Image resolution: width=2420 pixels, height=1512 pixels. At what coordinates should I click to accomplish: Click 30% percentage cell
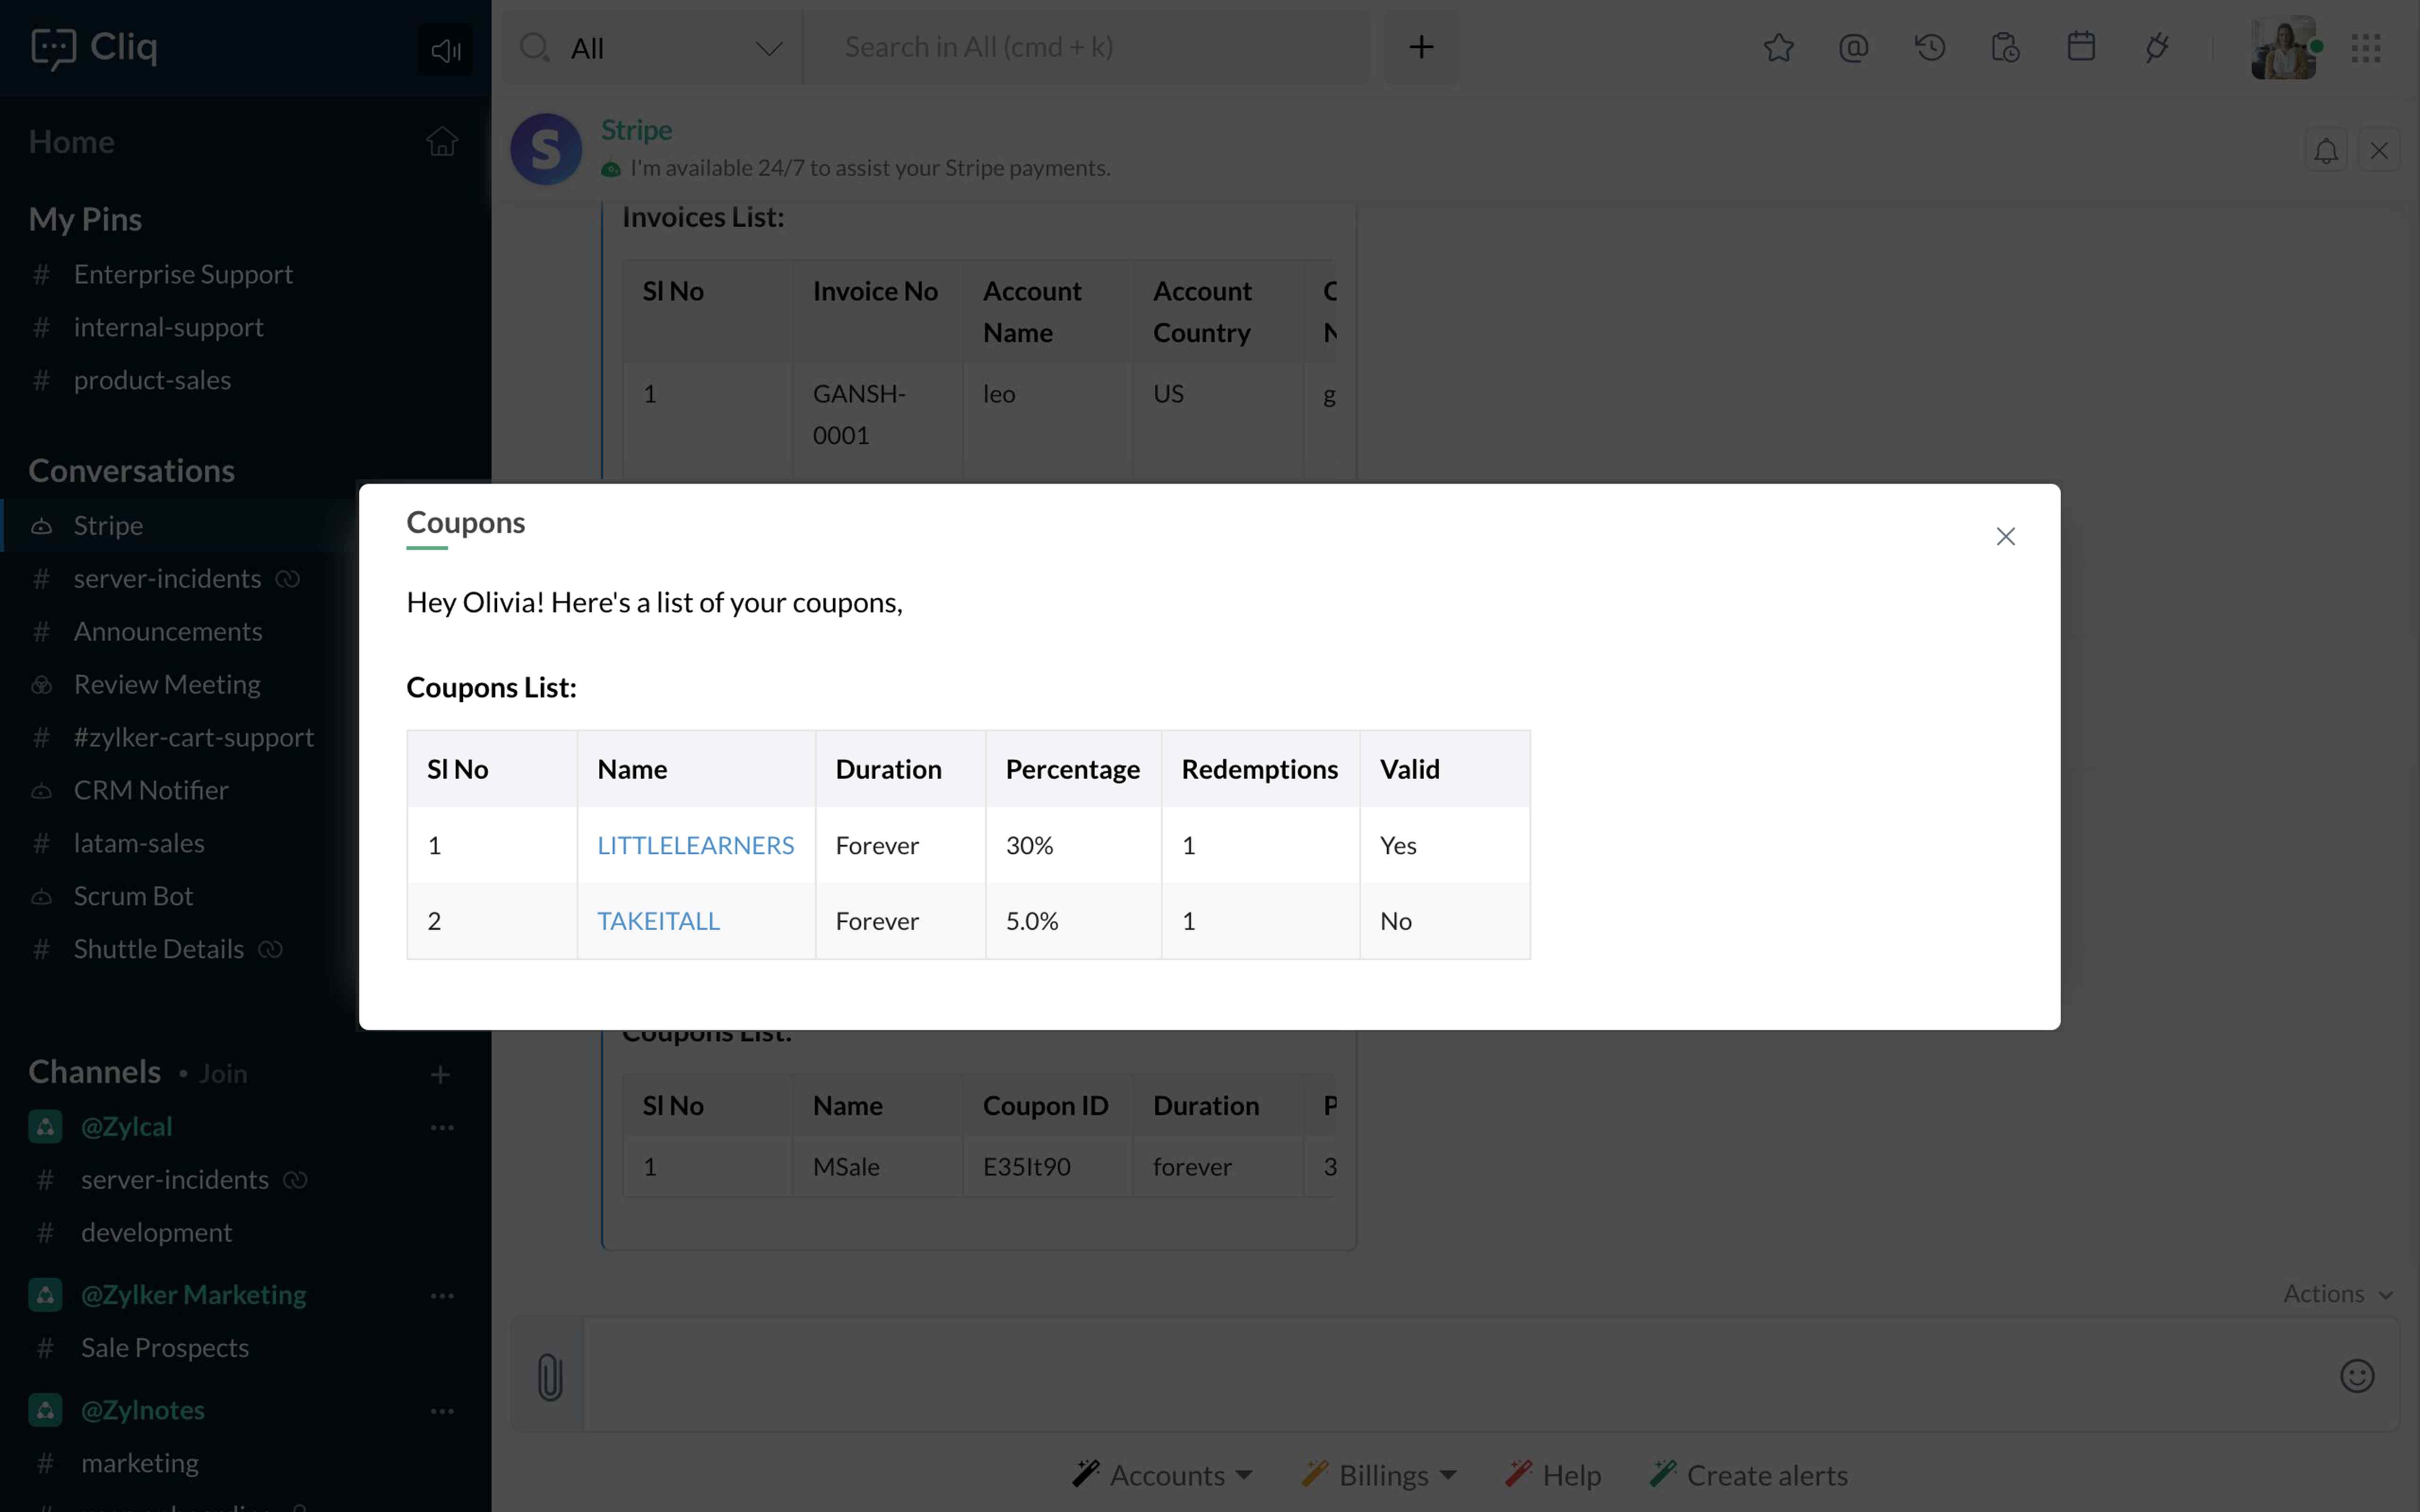[x=1073, y=845]
